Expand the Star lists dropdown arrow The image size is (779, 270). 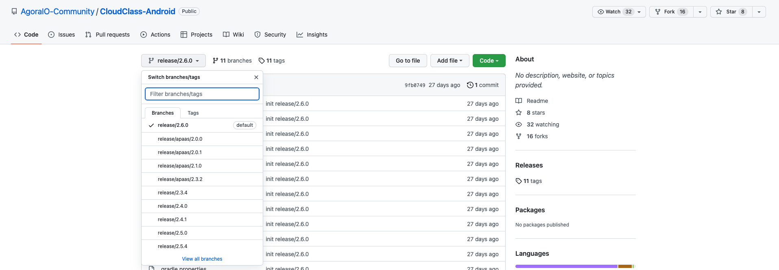(759, 12)
